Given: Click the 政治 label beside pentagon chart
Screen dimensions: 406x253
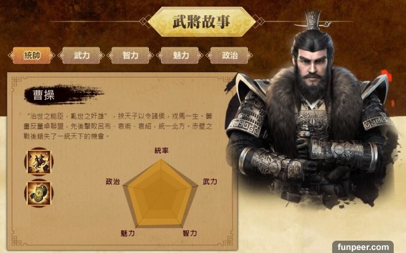Looking at the screenshot, I should tap(113, 182).
